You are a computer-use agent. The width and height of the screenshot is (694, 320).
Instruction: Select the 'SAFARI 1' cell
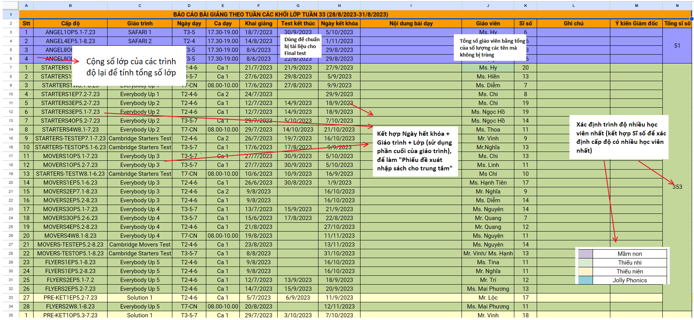[x=140, y=32]
